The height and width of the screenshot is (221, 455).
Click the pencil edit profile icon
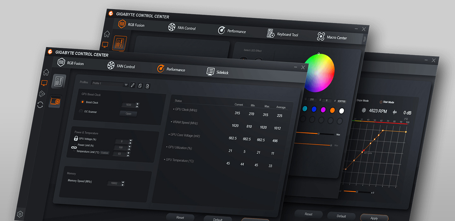[133, 85]
